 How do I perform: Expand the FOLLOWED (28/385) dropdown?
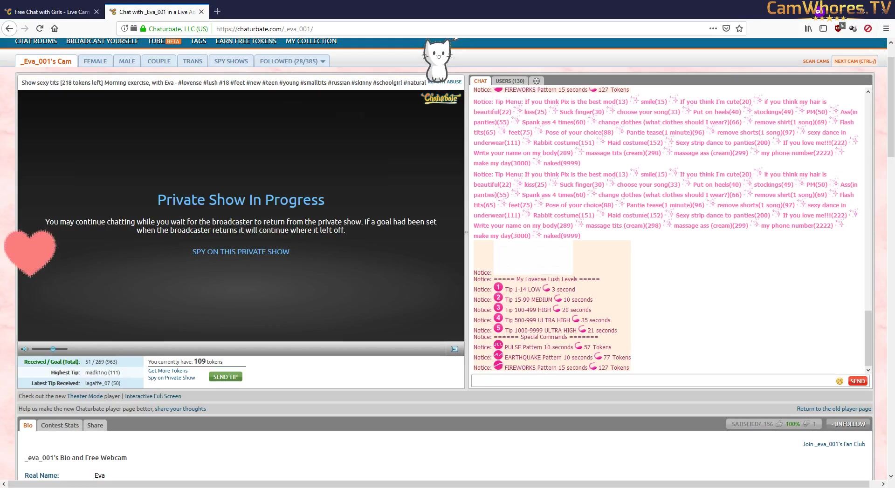click(x=323, y=61)
